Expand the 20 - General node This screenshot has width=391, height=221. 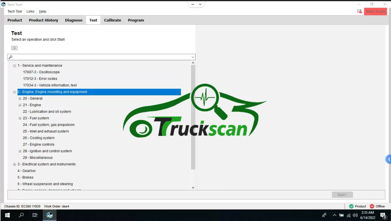(x=20, y=99)
